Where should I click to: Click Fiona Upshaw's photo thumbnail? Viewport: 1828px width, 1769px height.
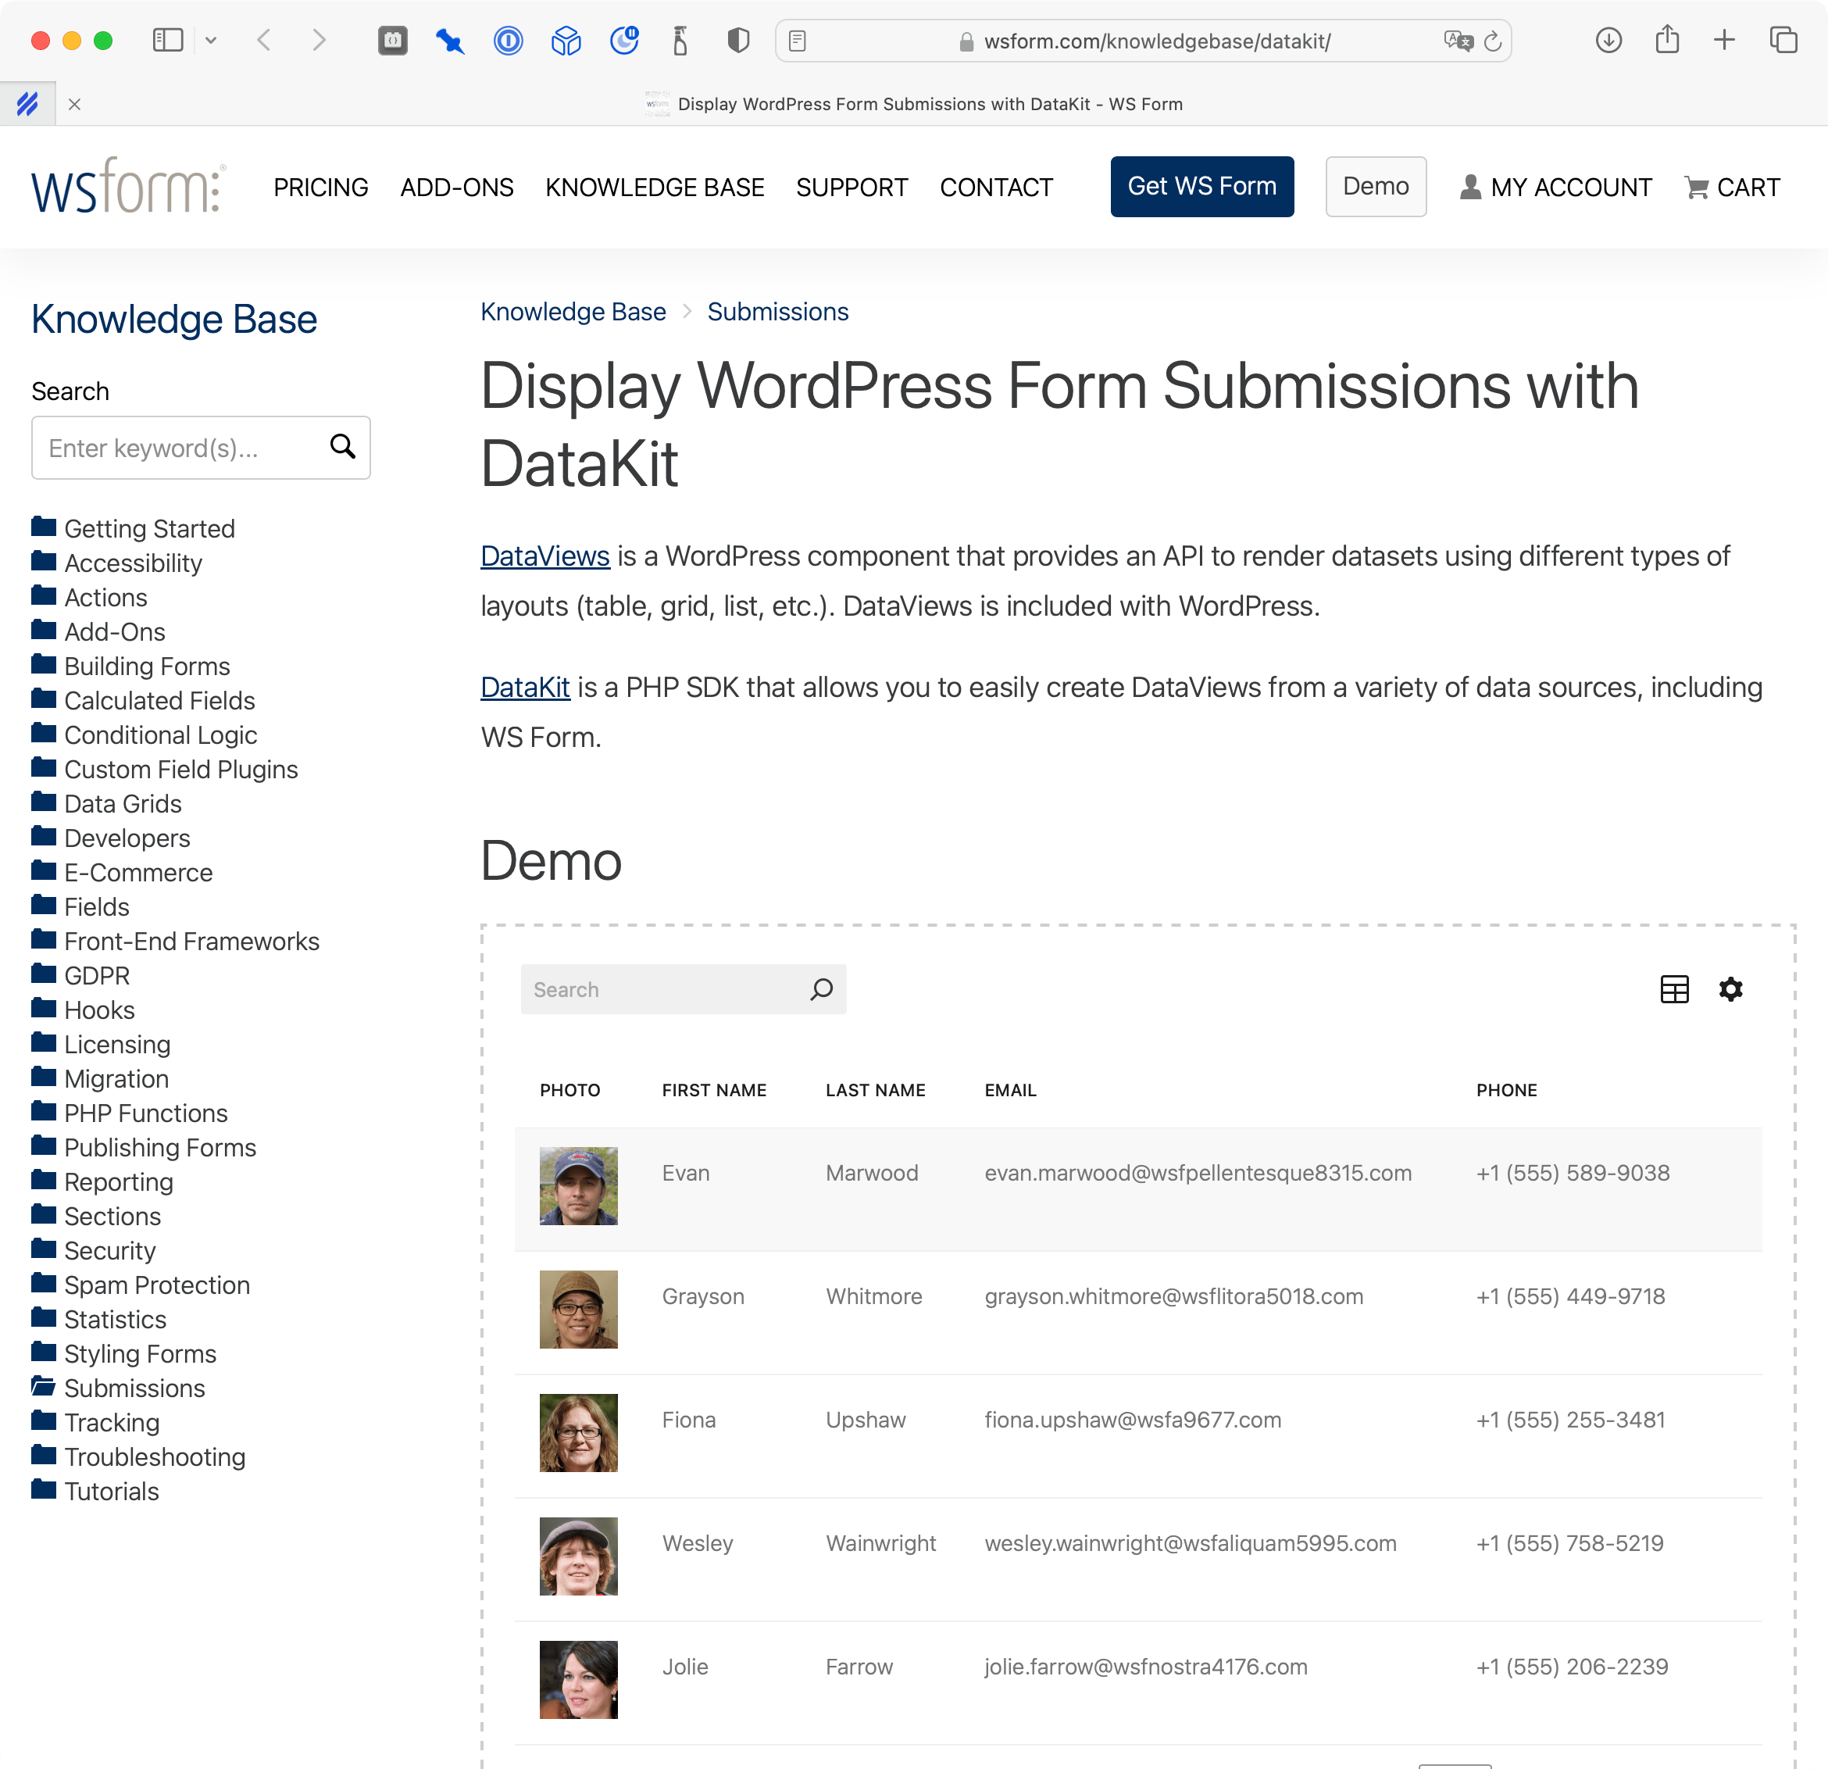pos(578,1432)
